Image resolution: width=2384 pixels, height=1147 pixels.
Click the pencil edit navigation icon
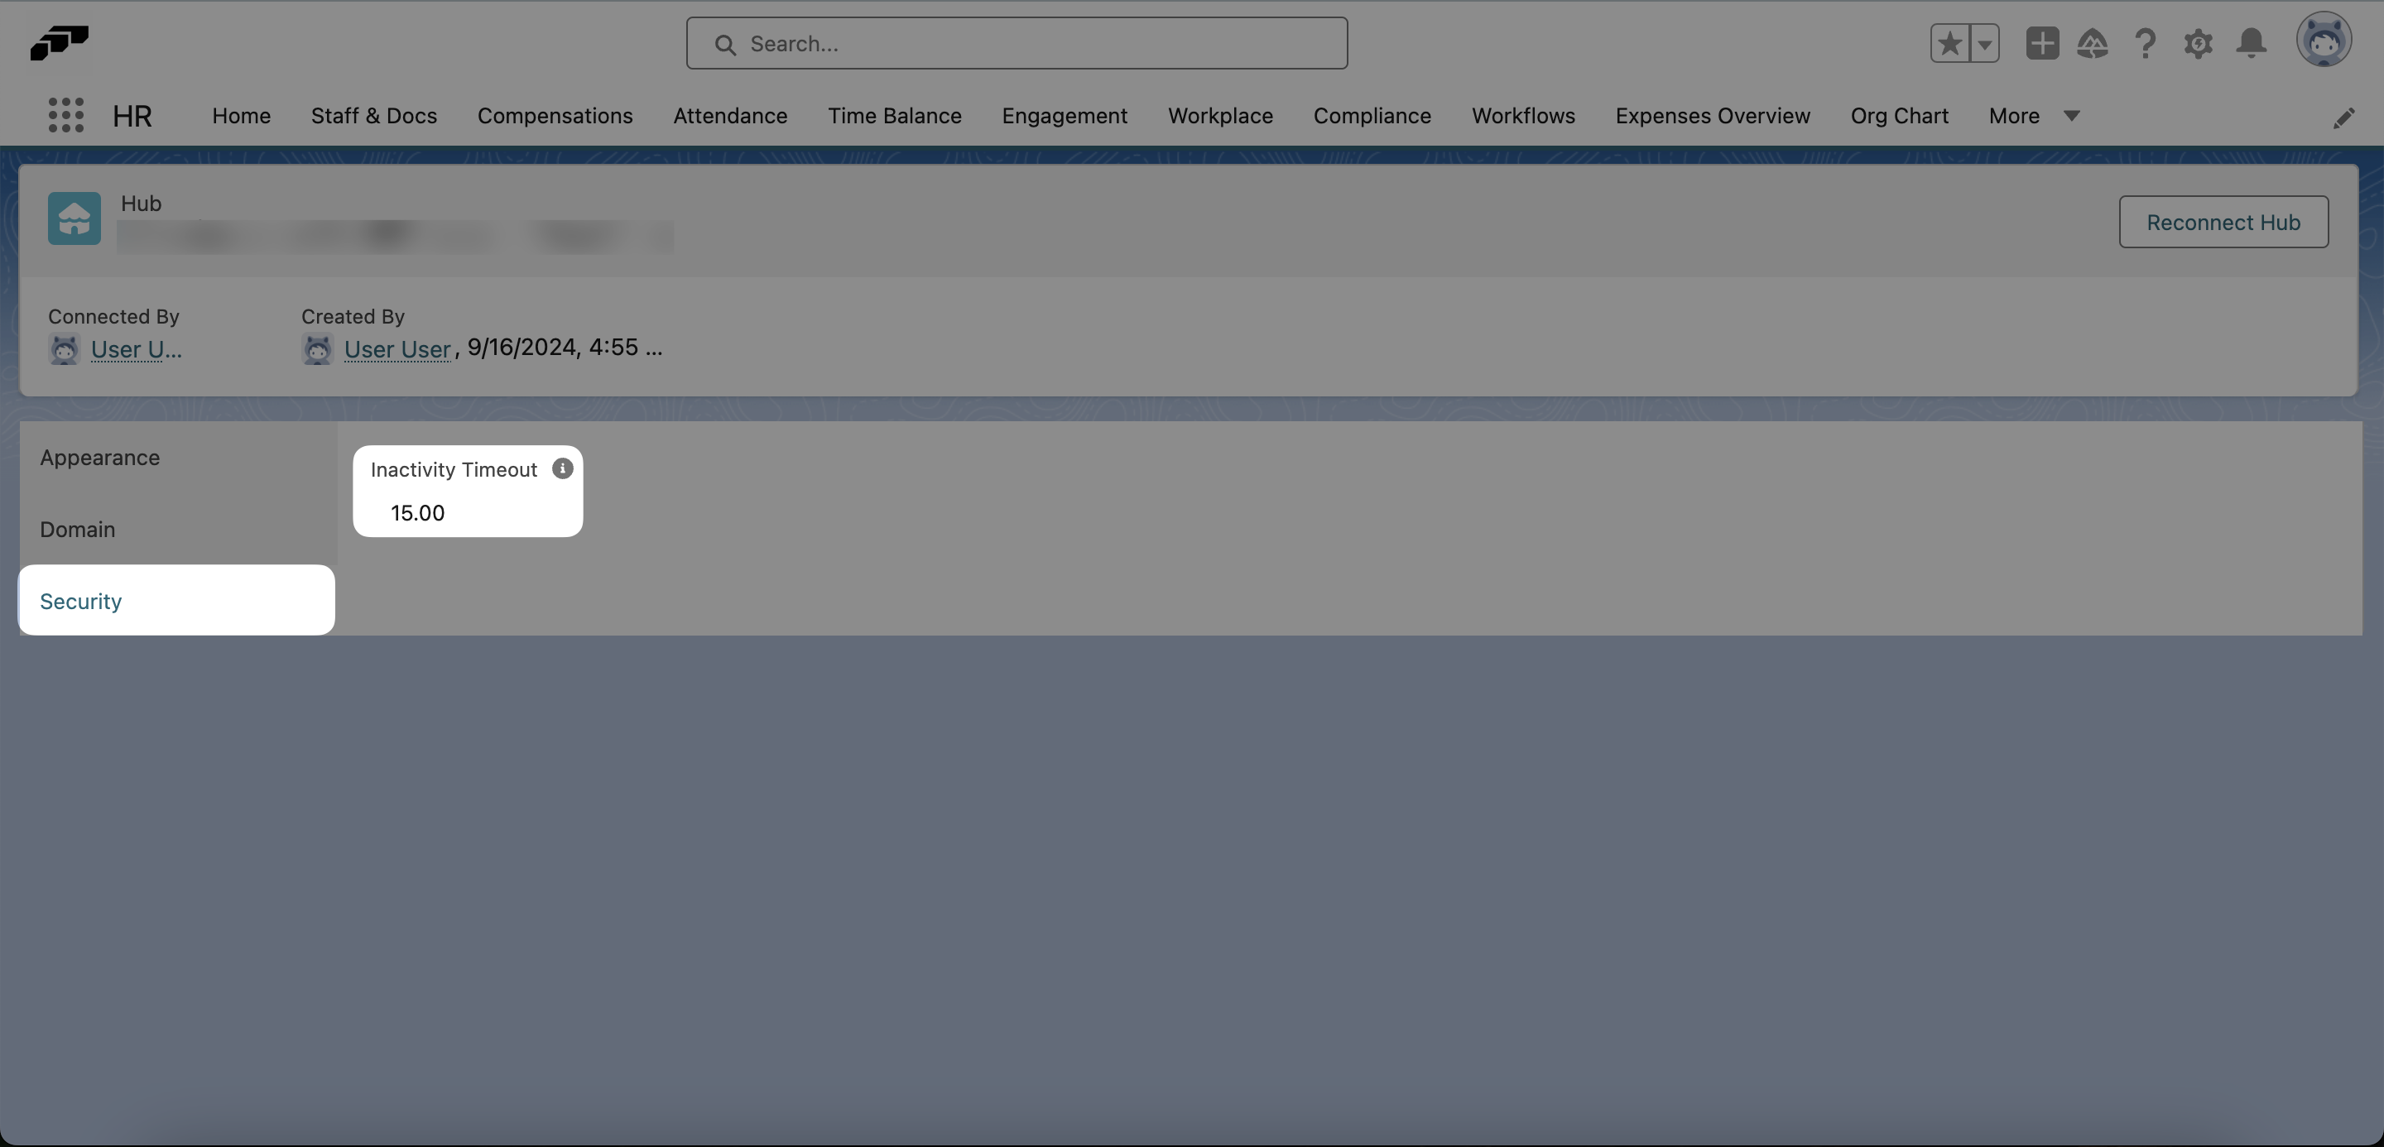click(x=2343, y=118)
